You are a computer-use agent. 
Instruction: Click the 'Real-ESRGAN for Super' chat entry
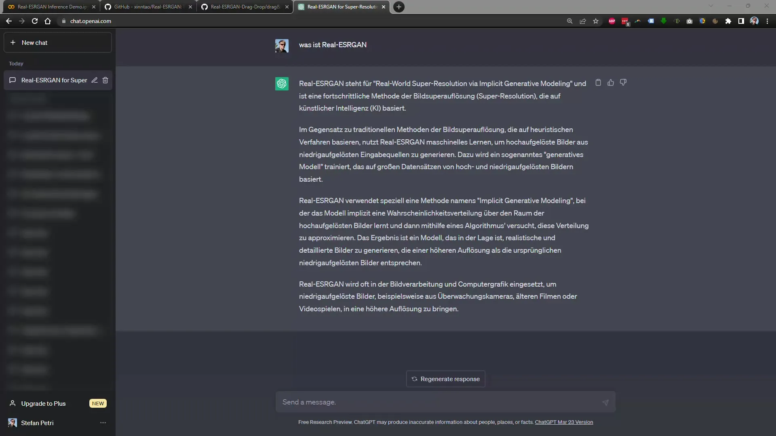point(55,80)
